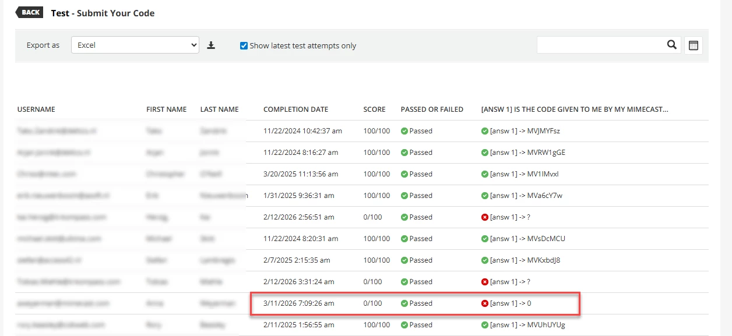Select completion date 2/11/2025 1:56:55 am
The image size is (732, 336).
pyautogui.click(x=298, y=325)
